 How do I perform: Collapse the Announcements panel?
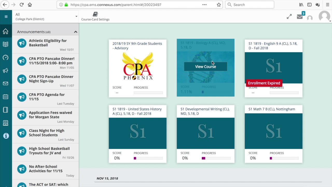click(x=75, y=32)
